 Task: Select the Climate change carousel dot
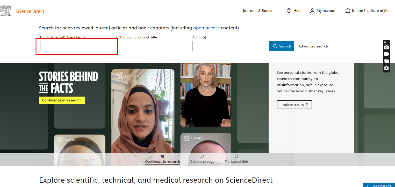click(x=202, y=156)
